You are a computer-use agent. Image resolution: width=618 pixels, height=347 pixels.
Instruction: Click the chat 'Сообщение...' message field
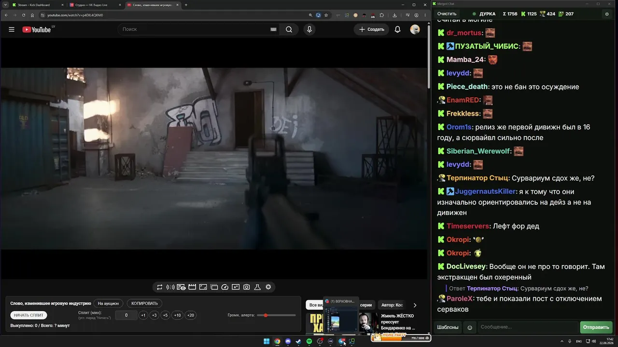(x=528, y=327)
